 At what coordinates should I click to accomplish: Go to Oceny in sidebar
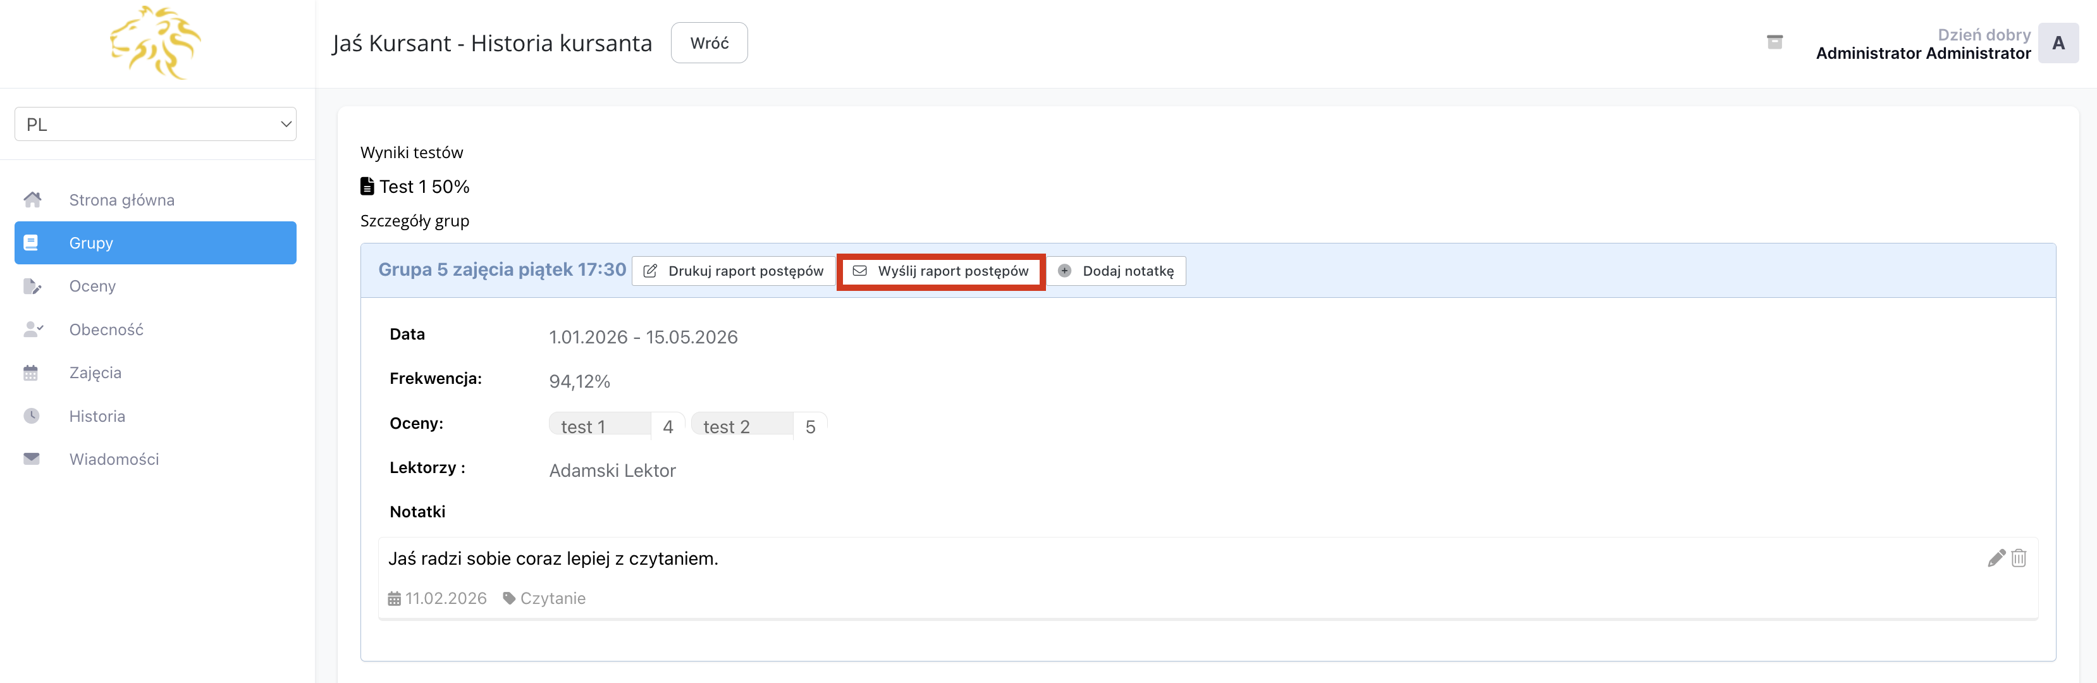pos(92,286)
